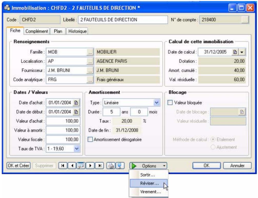The height and width of the screenshot is (198, 258).
Task: Click the MOBILIER family description
Action: (128, 52)
